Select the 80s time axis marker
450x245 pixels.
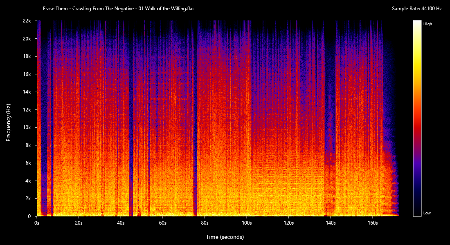click(x=205, y=223)
